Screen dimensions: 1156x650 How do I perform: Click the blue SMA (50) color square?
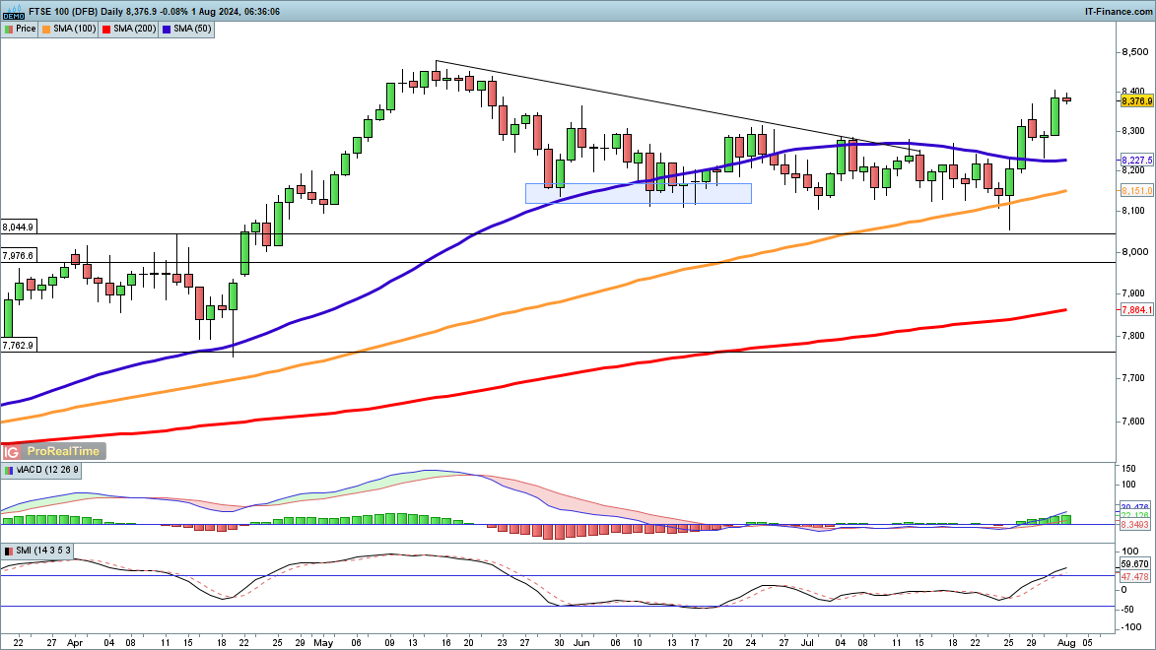click(x=167, y=30)
